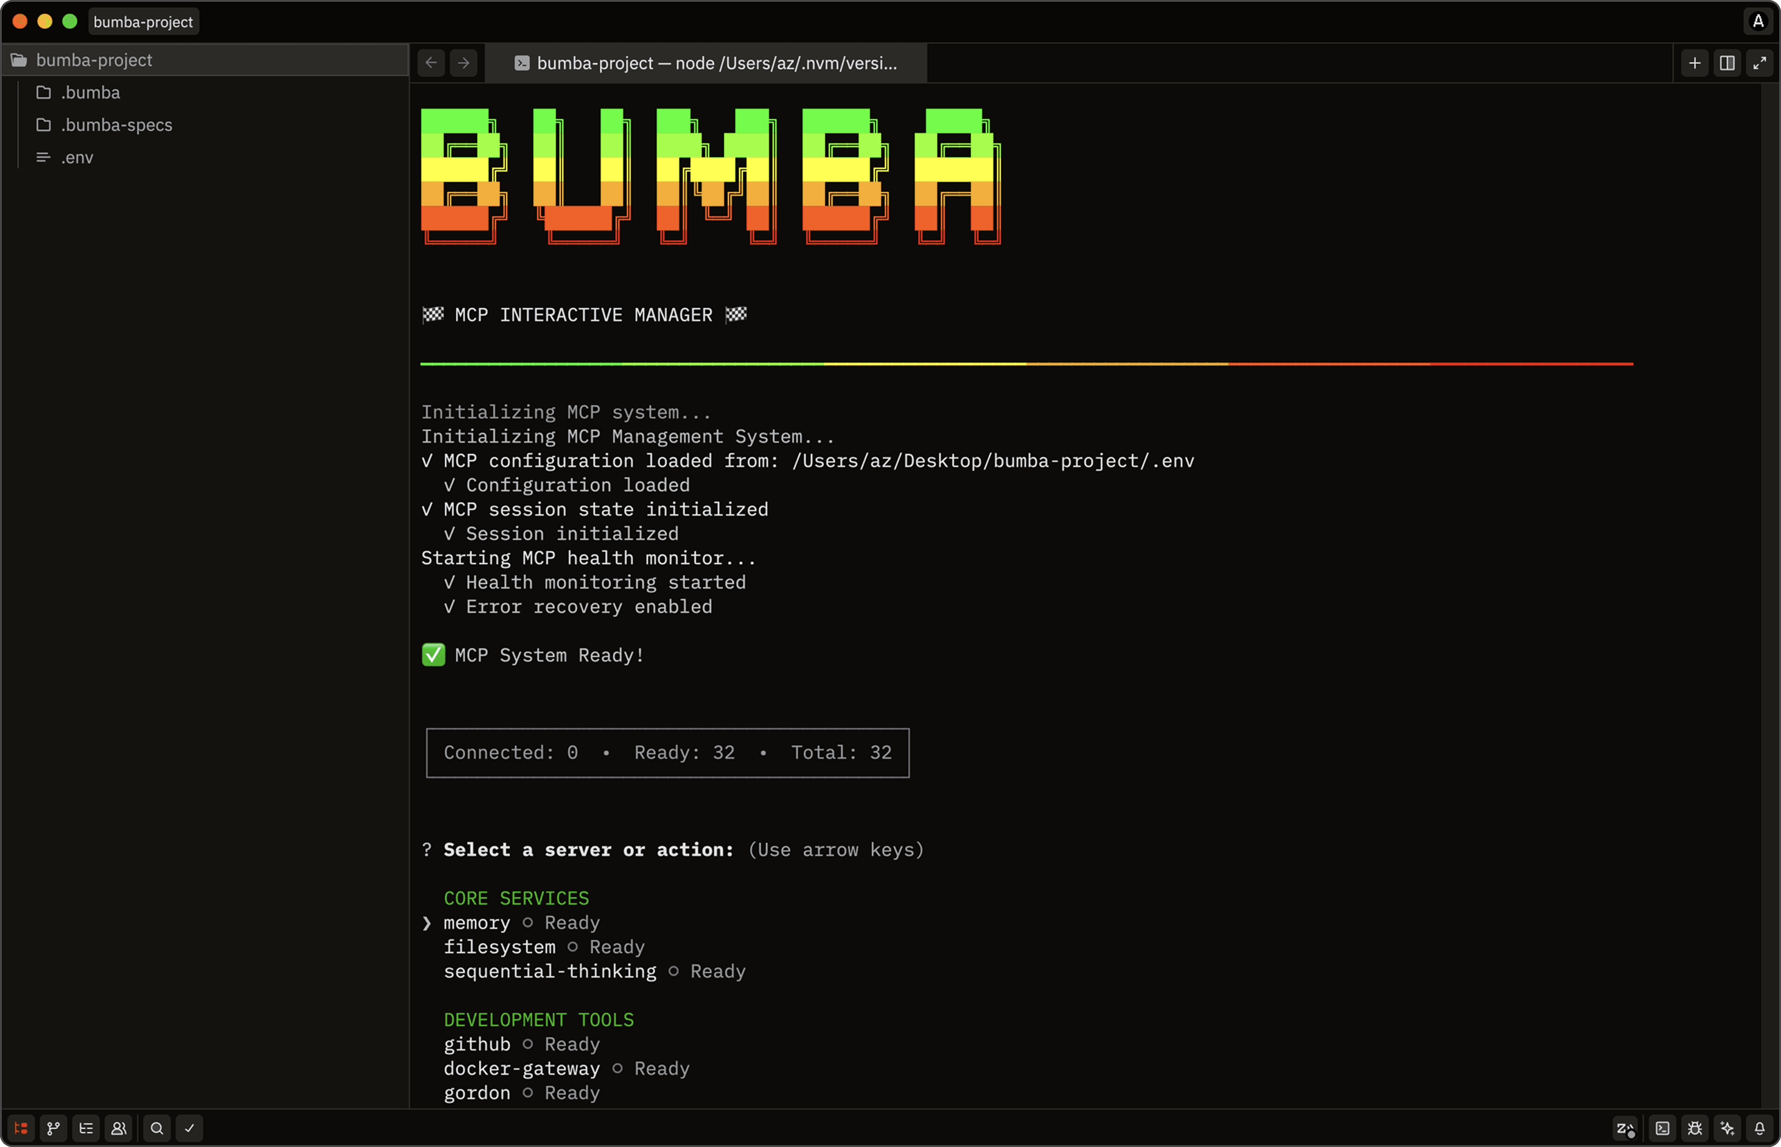Open the collaboration panel people icon
The width and height of the screenshot is (1781, 1147).
[118, 1128]
